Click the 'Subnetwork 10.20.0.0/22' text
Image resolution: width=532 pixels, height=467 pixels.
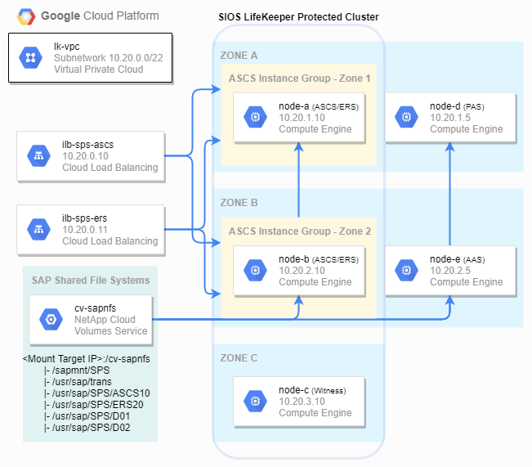coord(109,58)
